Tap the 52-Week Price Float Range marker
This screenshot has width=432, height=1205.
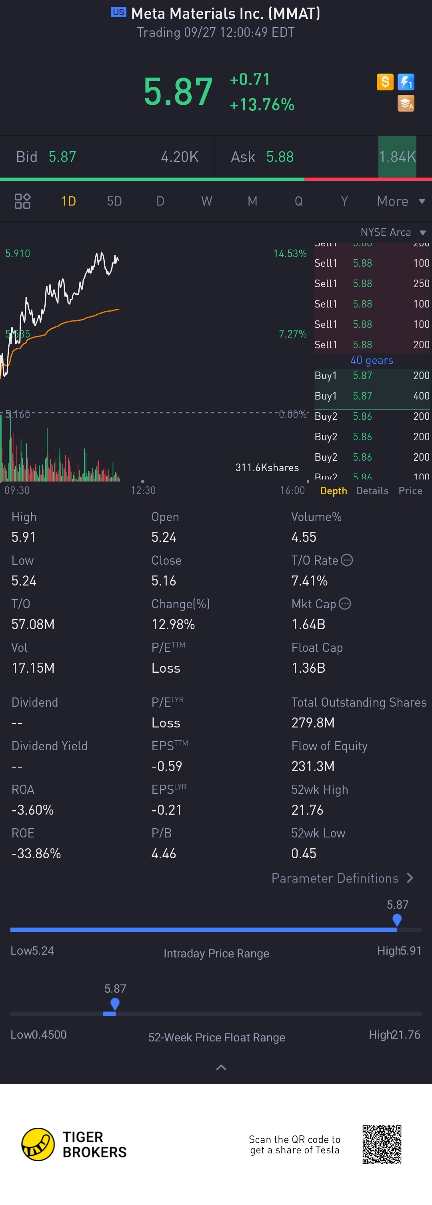pos(115,1004)
